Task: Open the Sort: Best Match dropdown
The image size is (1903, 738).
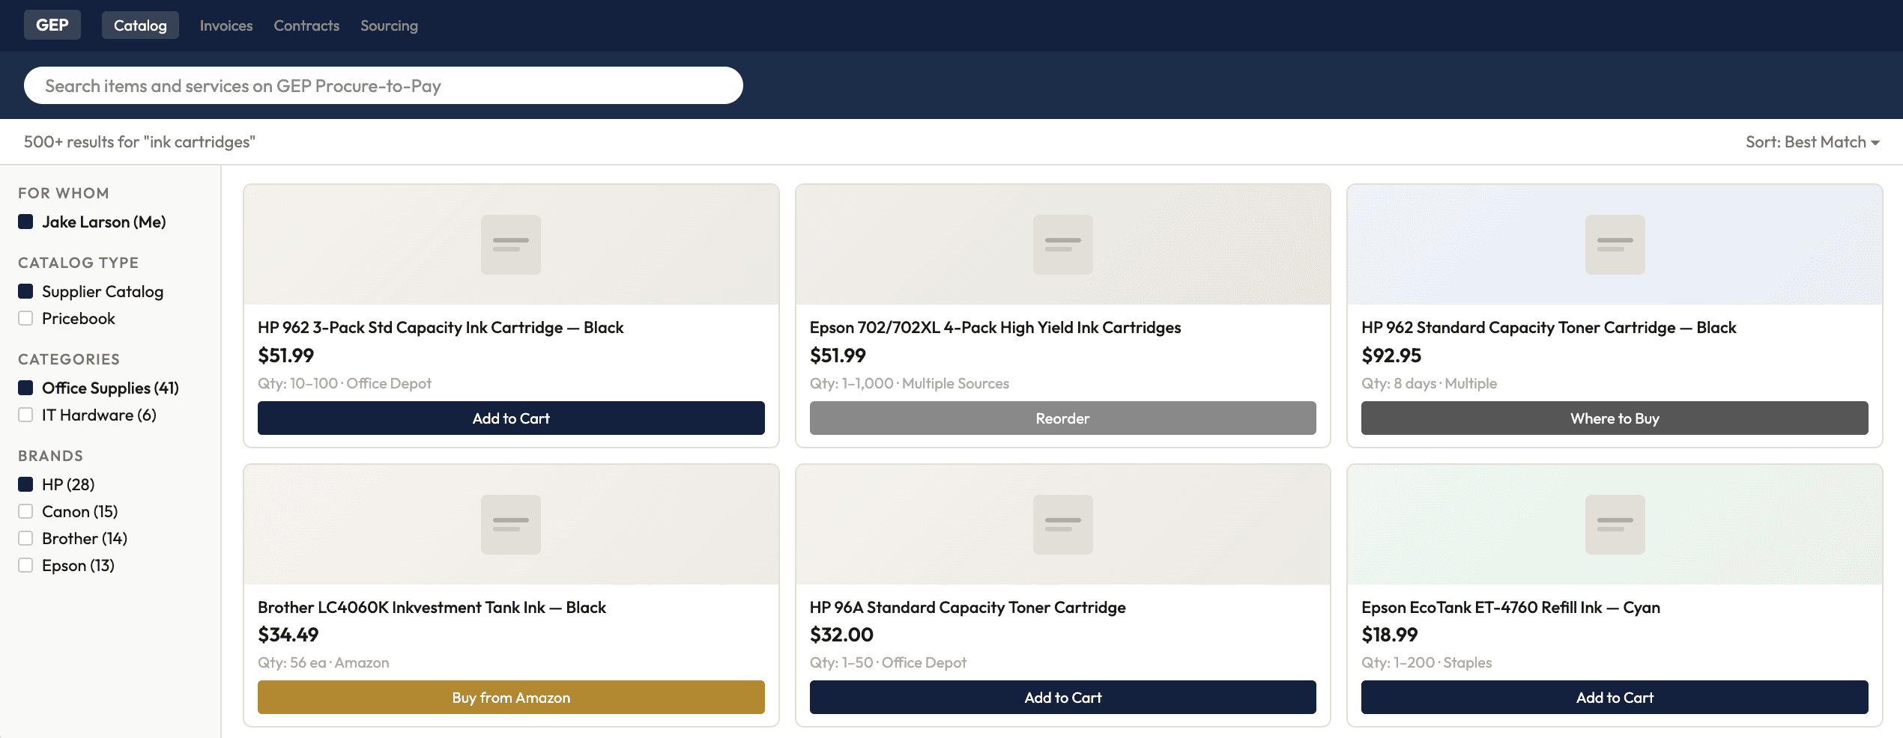Action: click(1812, 142)
